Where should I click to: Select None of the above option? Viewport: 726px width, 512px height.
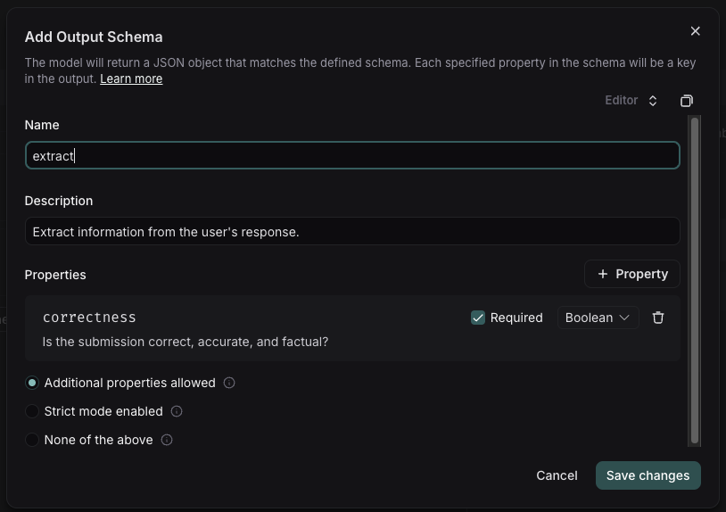coord(32,440)
